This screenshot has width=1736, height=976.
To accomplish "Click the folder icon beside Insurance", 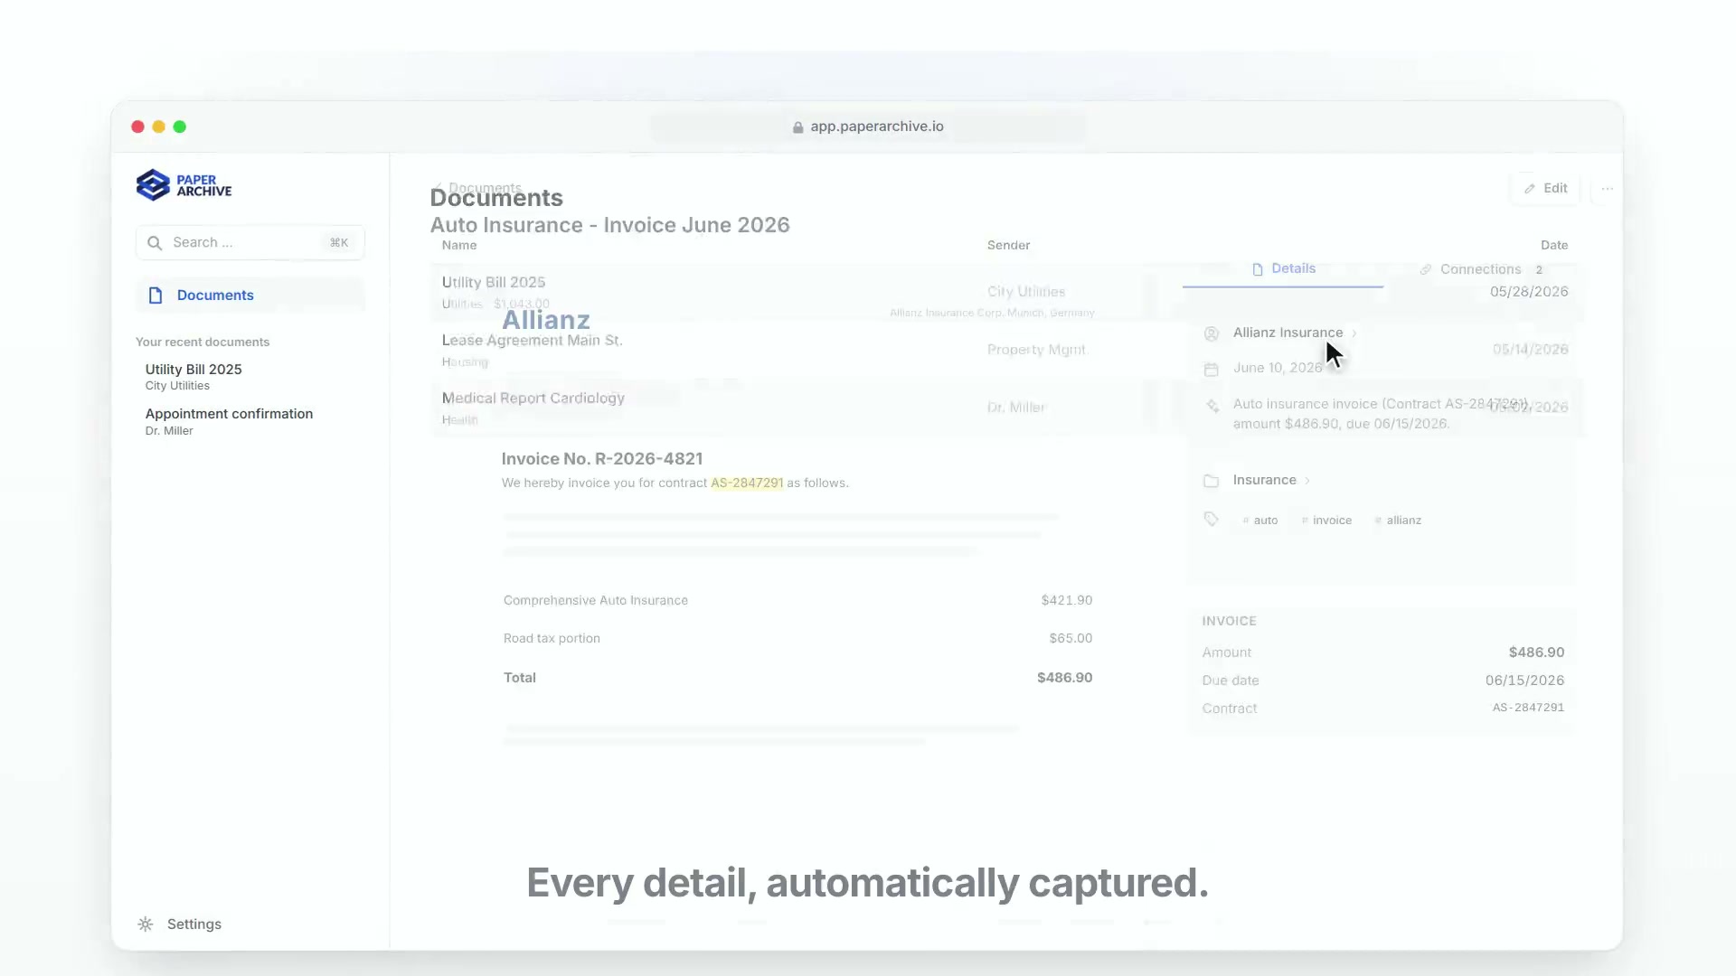I will [1212, 481].
